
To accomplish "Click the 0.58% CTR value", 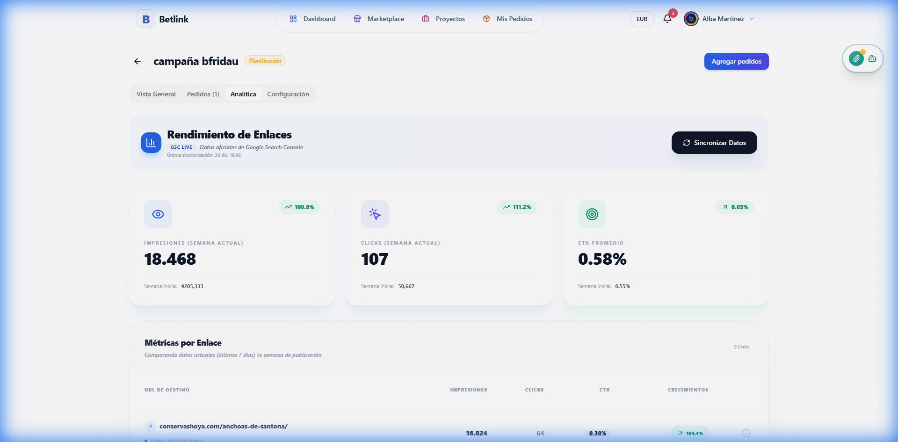I will 602,259.
